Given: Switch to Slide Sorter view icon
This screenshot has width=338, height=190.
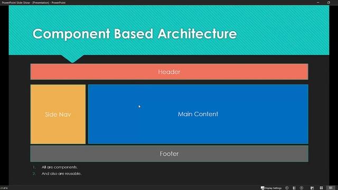Looking at the screenshot, I should 321,188.
